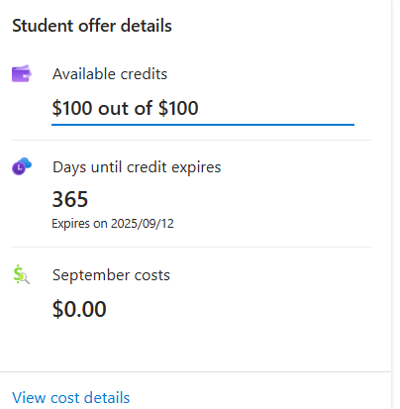Click the right end of the credits progress bar
Image resolution: width=400 pixels, height=409 pixels.
(351, 125)
